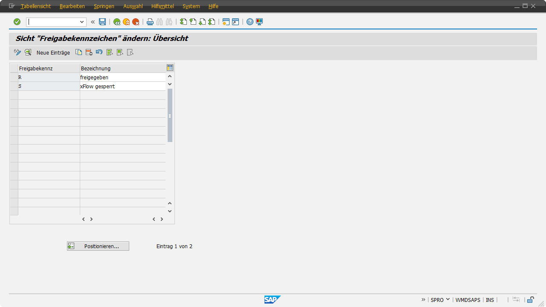Click the table's vertical scrollbar thumb
The width and height of the screenshot is (546, 307).
(170, 115)
